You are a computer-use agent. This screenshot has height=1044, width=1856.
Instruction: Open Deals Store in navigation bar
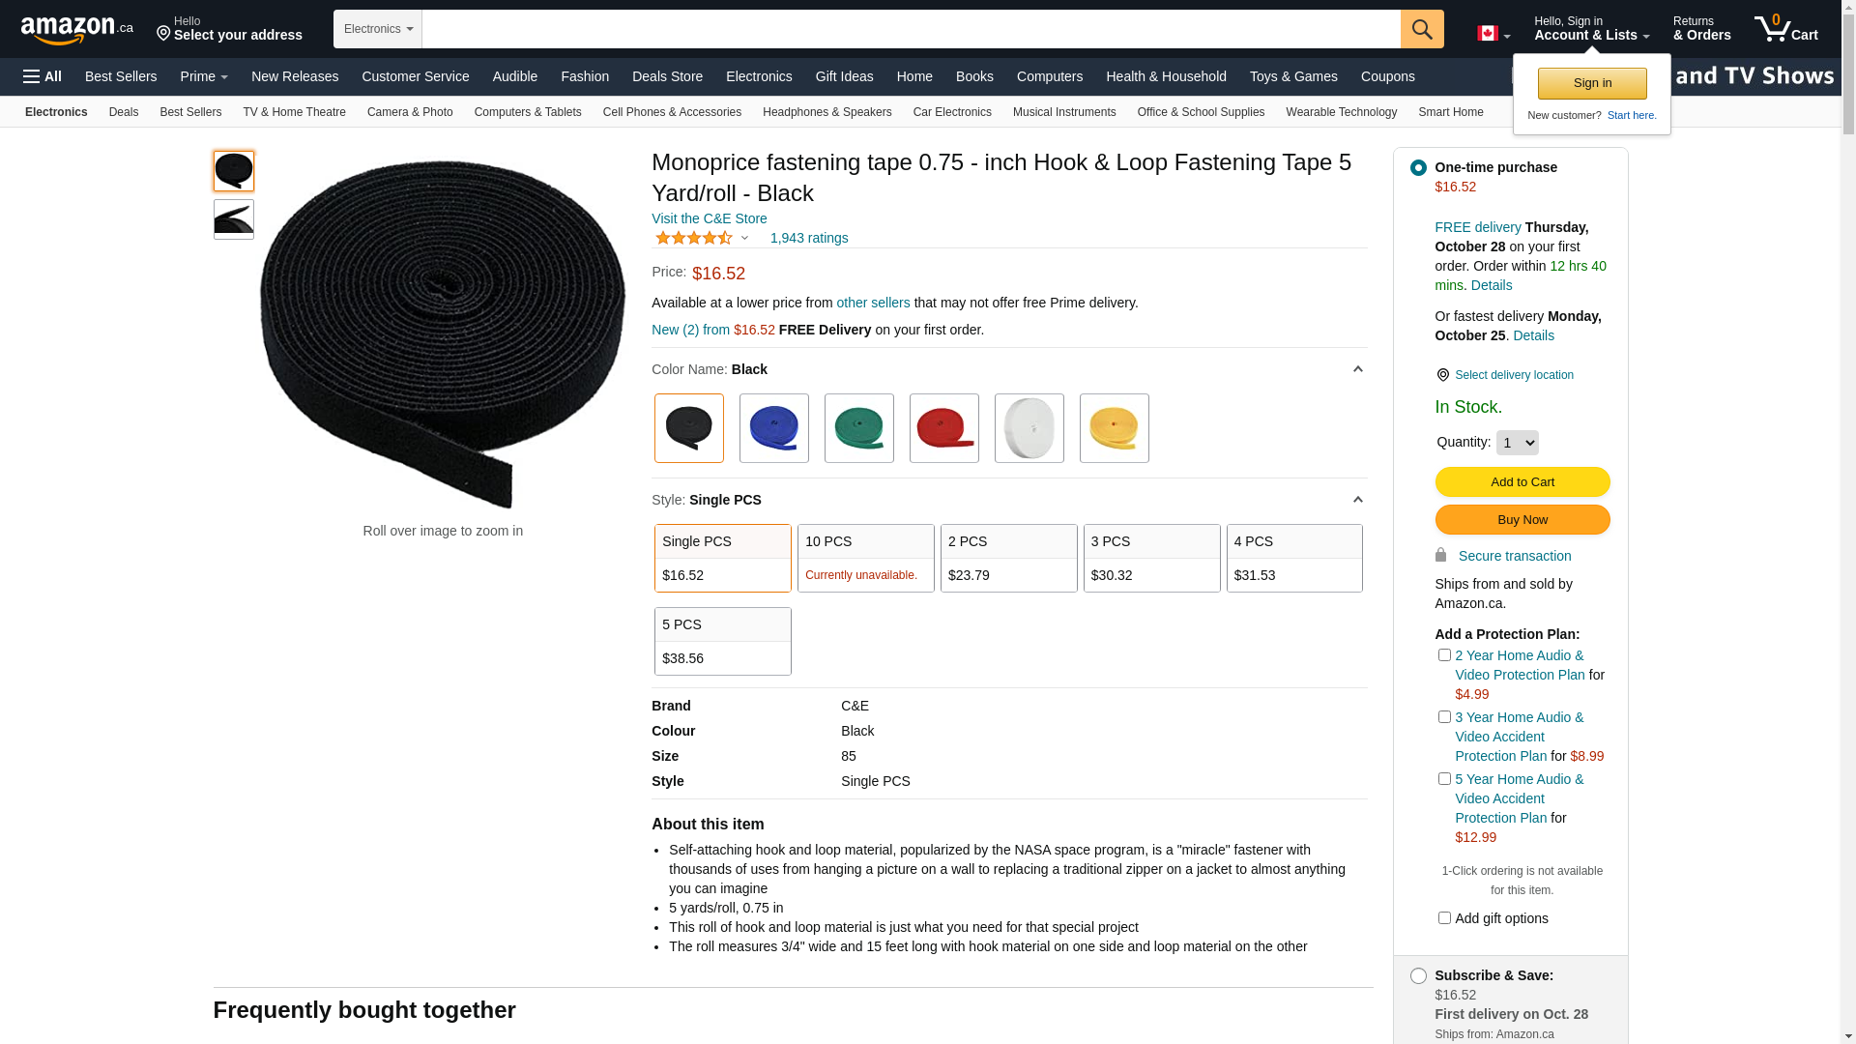tap(667, 76)
